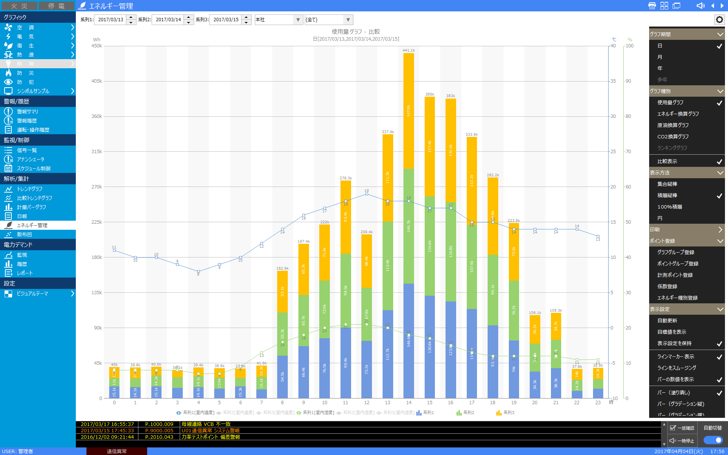The width and height of the screenshot is (728, 455).
Task: Expand the 印刷 section
Action: click(x=687, y=229)
